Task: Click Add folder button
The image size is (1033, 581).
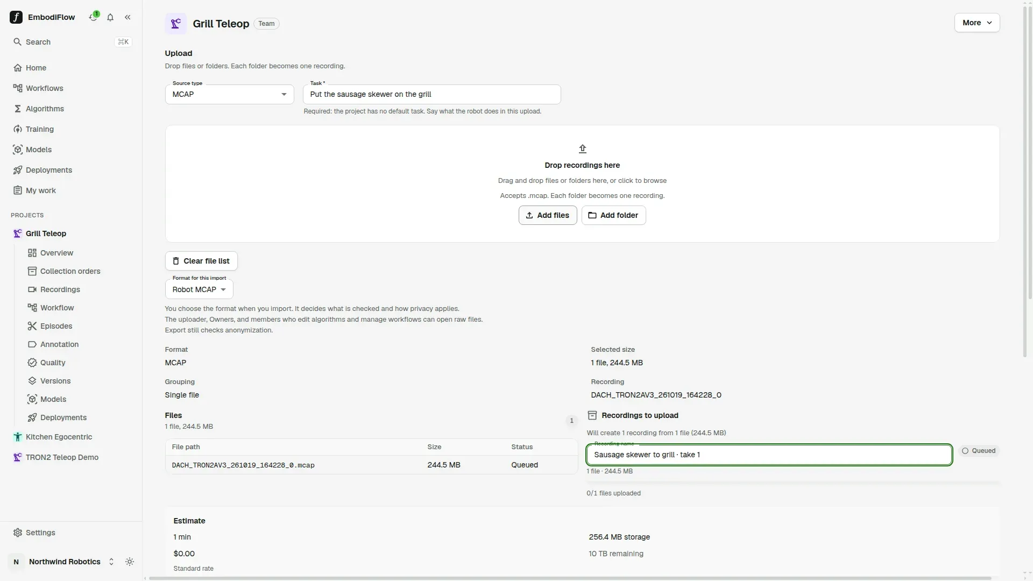Action: tap(613, 215)
